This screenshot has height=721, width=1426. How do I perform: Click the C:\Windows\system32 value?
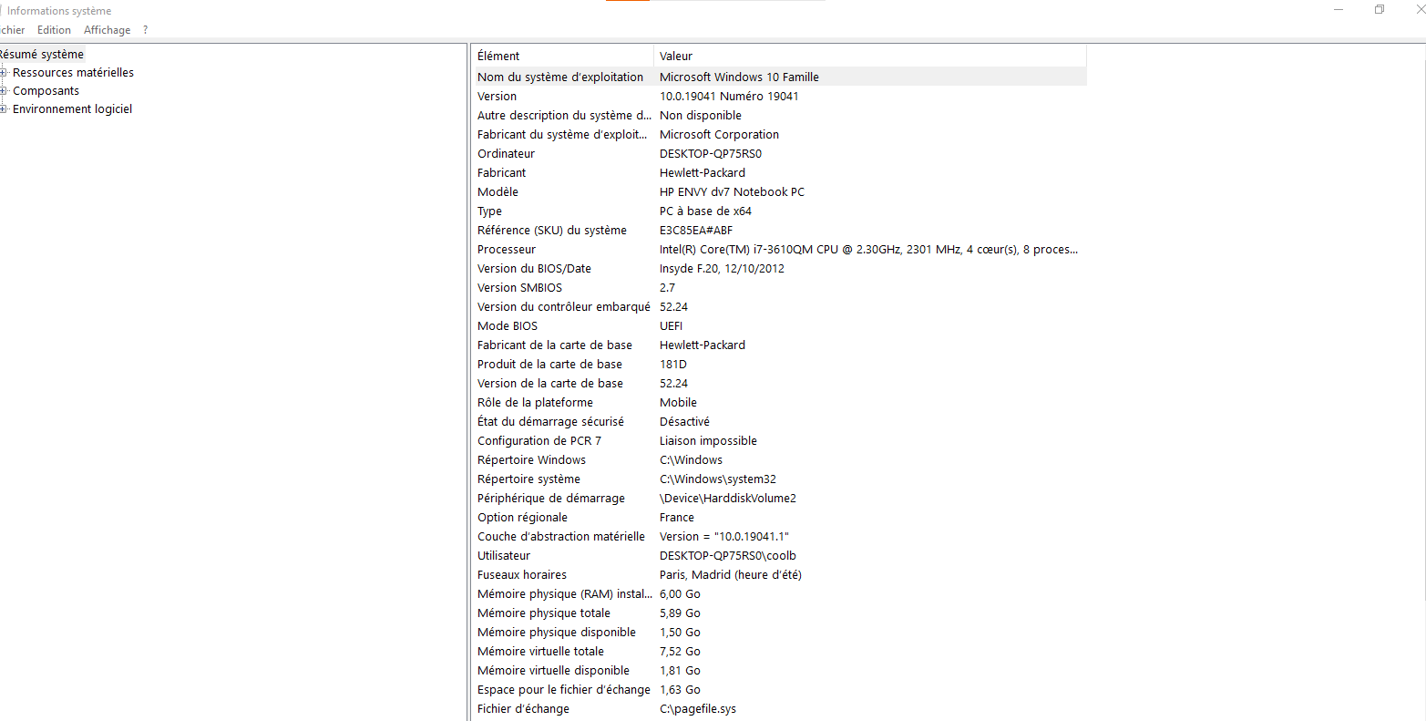pos(718,479)
